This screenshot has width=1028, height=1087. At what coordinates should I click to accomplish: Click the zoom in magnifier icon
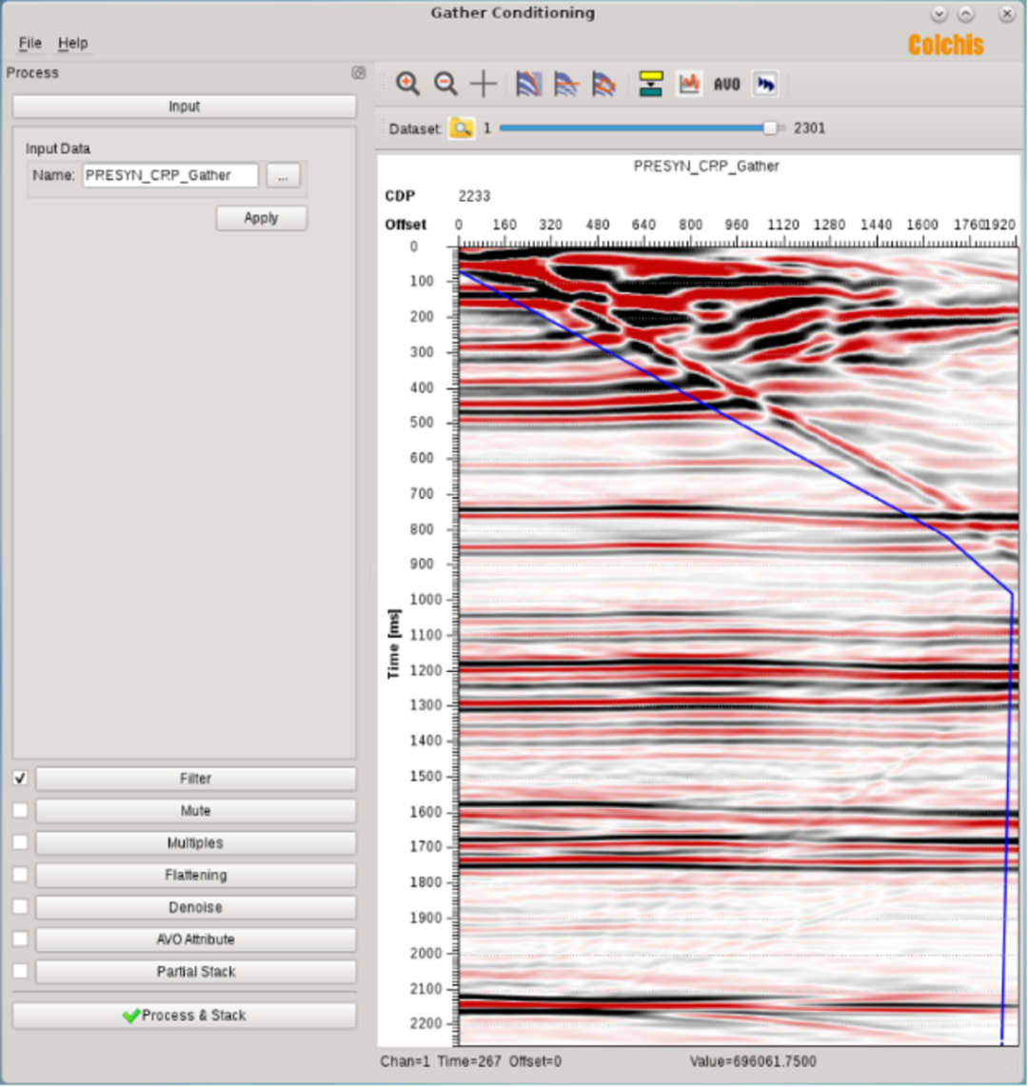pos(408,85)
